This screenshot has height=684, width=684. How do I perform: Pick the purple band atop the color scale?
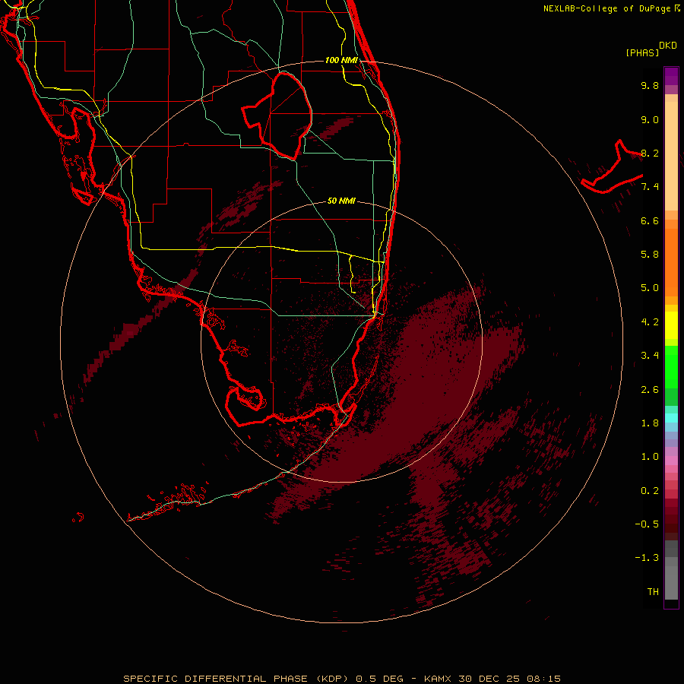(x=671, y=76)
